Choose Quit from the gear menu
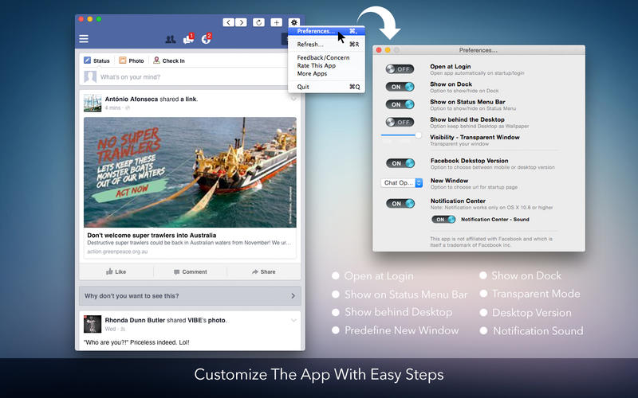Screen dimensions: 638x398 326,87
